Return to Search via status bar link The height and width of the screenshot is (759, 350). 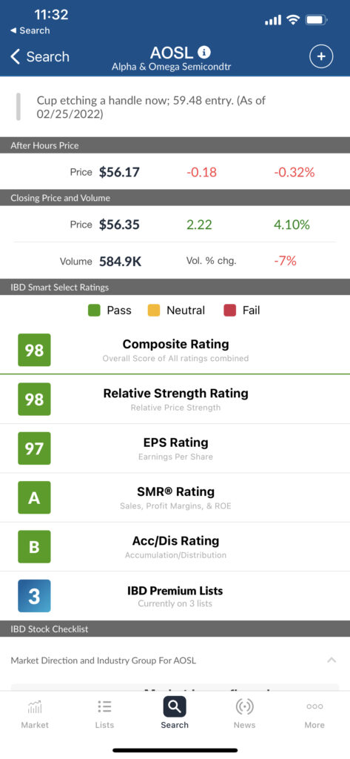point(30,30)
